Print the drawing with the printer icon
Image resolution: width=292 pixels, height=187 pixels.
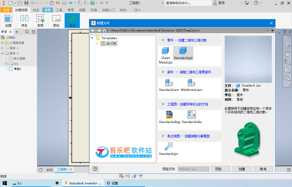(x=64, y=3)
